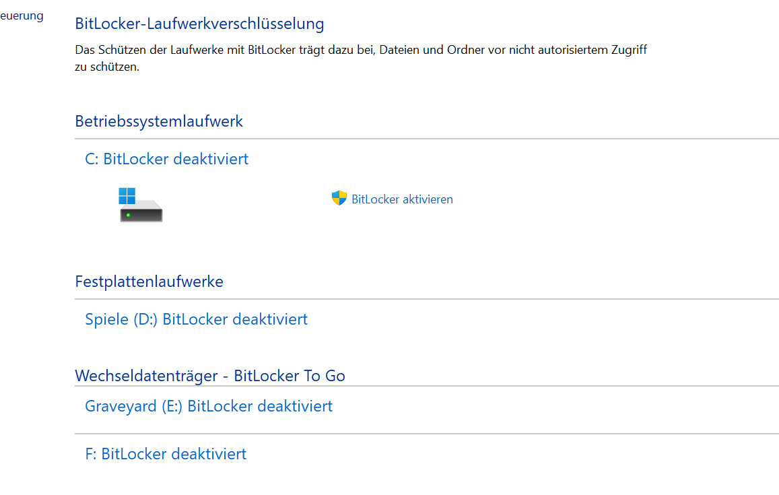Click the BitLocker-Laufwerkverschlüsselung heading
Viewport: 779px width, 495px height.
tap(199, 24)
